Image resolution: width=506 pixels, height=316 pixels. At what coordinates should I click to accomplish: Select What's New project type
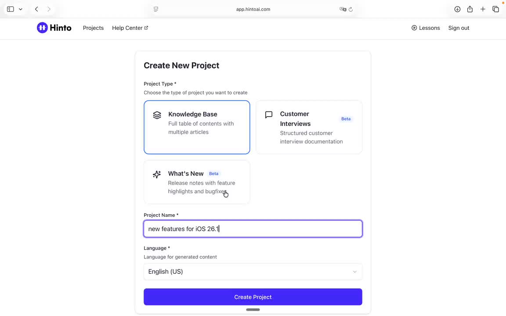197,182
